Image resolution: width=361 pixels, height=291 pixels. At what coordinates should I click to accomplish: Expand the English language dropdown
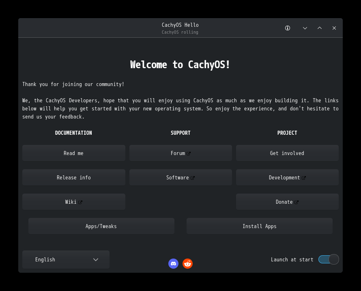[x=66, y=259]
